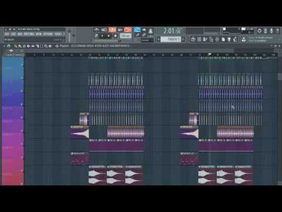Click the tempo display next to Record
The width and height of the screenshot is (282, 212).
pos(126,36)
